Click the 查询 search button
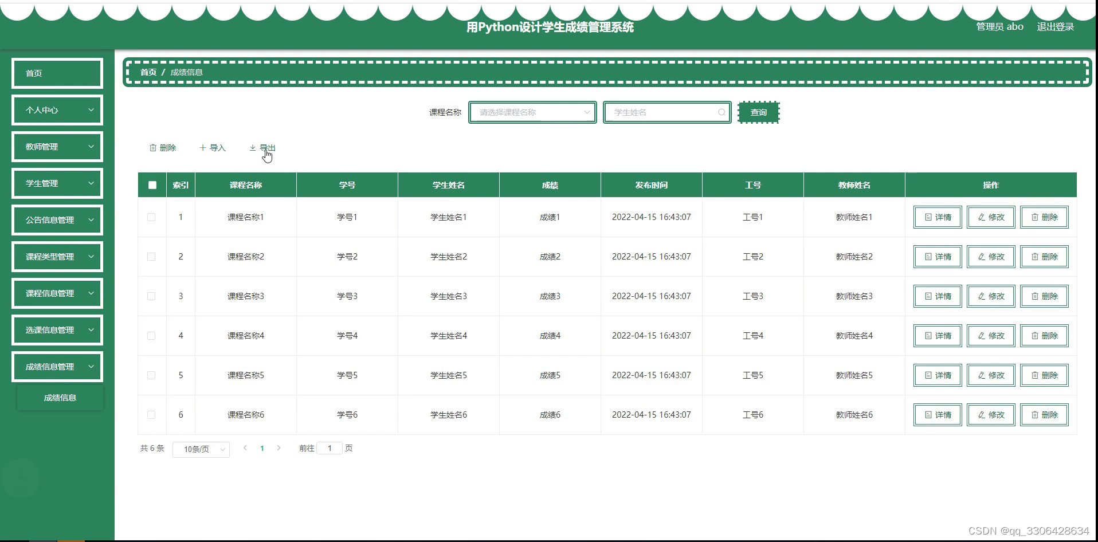Screen dimensions: 1098x542 coord(759,112)
